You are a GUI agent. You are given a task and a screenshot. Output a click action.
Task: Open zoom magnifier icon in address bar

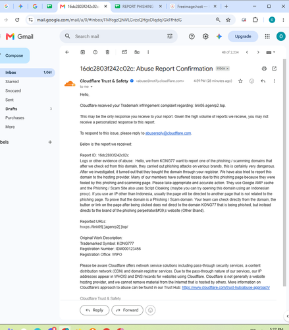coord(218,20)
